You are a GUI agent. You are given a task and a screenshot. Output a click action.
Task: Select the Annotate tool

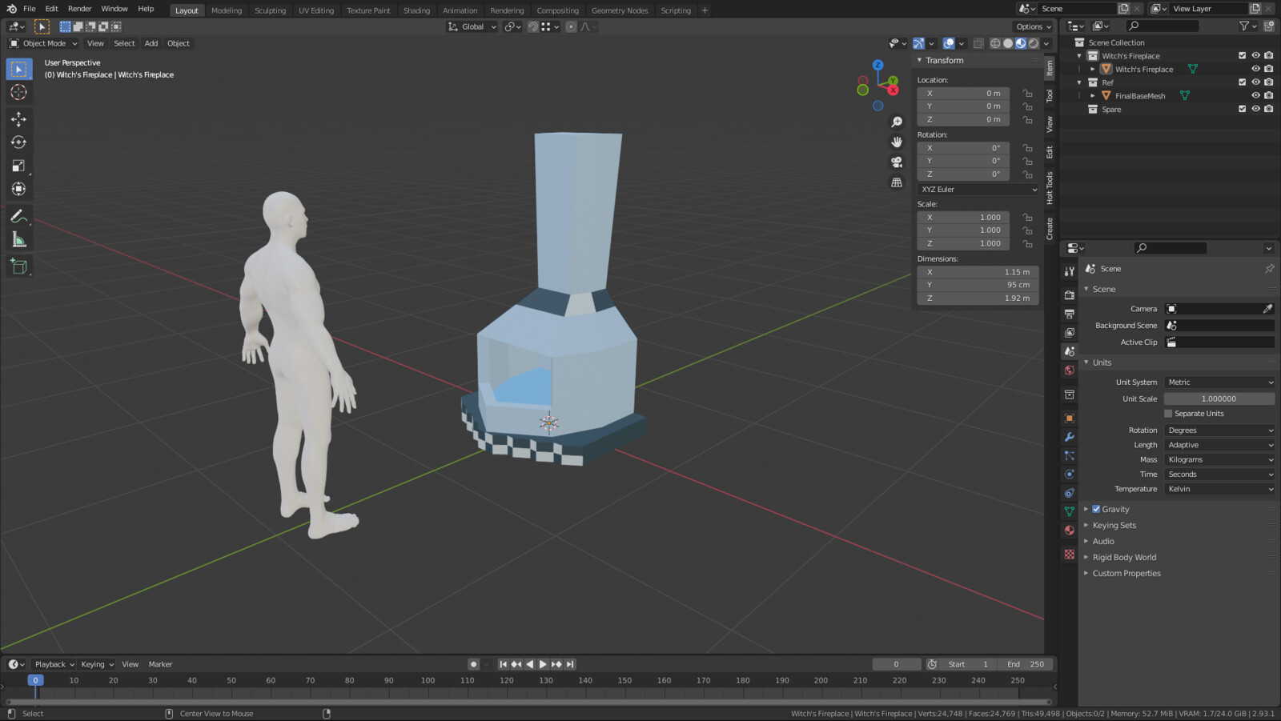[x=18, y=216]
